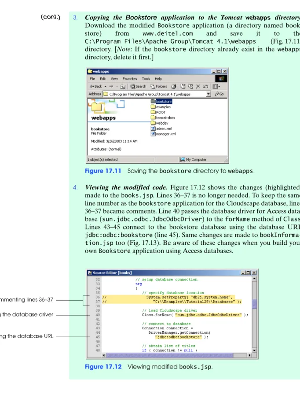Click the My Computer status bar entry
This screenshot has height=398, width=300.
(193, 159)
